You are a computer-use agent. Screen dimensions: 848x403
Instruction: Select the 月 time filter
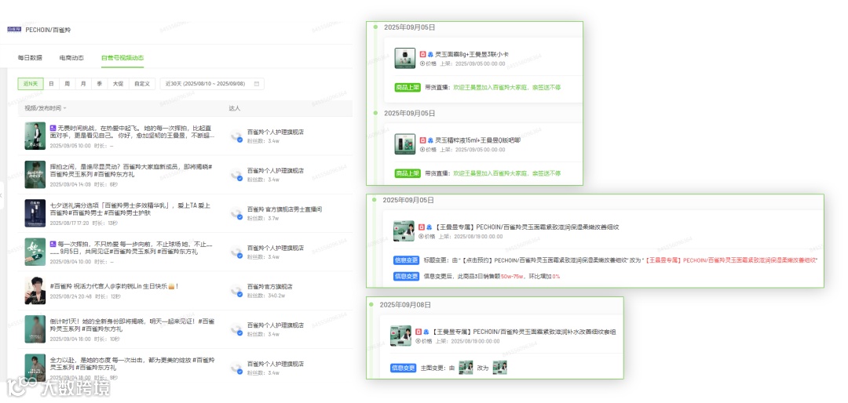tap(83, 84)
